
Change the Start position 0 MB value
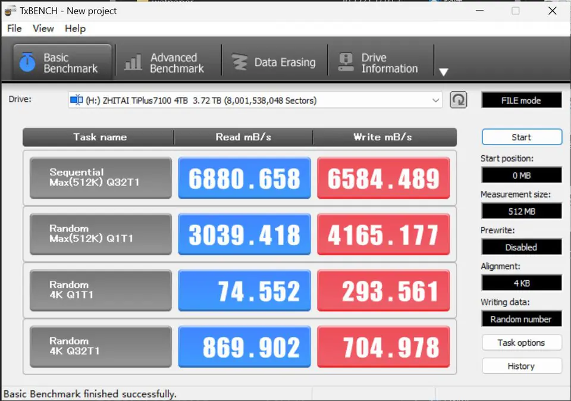(522, 175)
